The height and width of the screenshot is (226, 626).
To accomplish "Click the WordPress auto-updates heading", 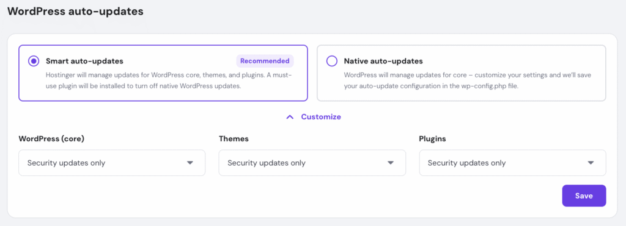I will point(75,12).
